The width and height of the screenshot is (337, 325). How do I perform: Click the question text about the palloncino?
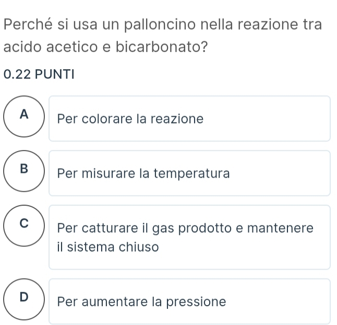[x=162, y=24]
